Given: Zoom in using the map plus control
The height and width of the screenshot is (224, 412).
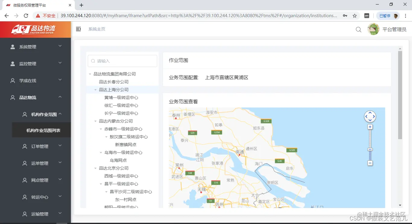Looking at the screenshot, I should tap(370, 127).
